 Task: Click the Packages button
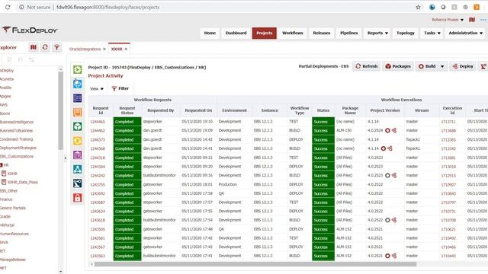[398, 66]
